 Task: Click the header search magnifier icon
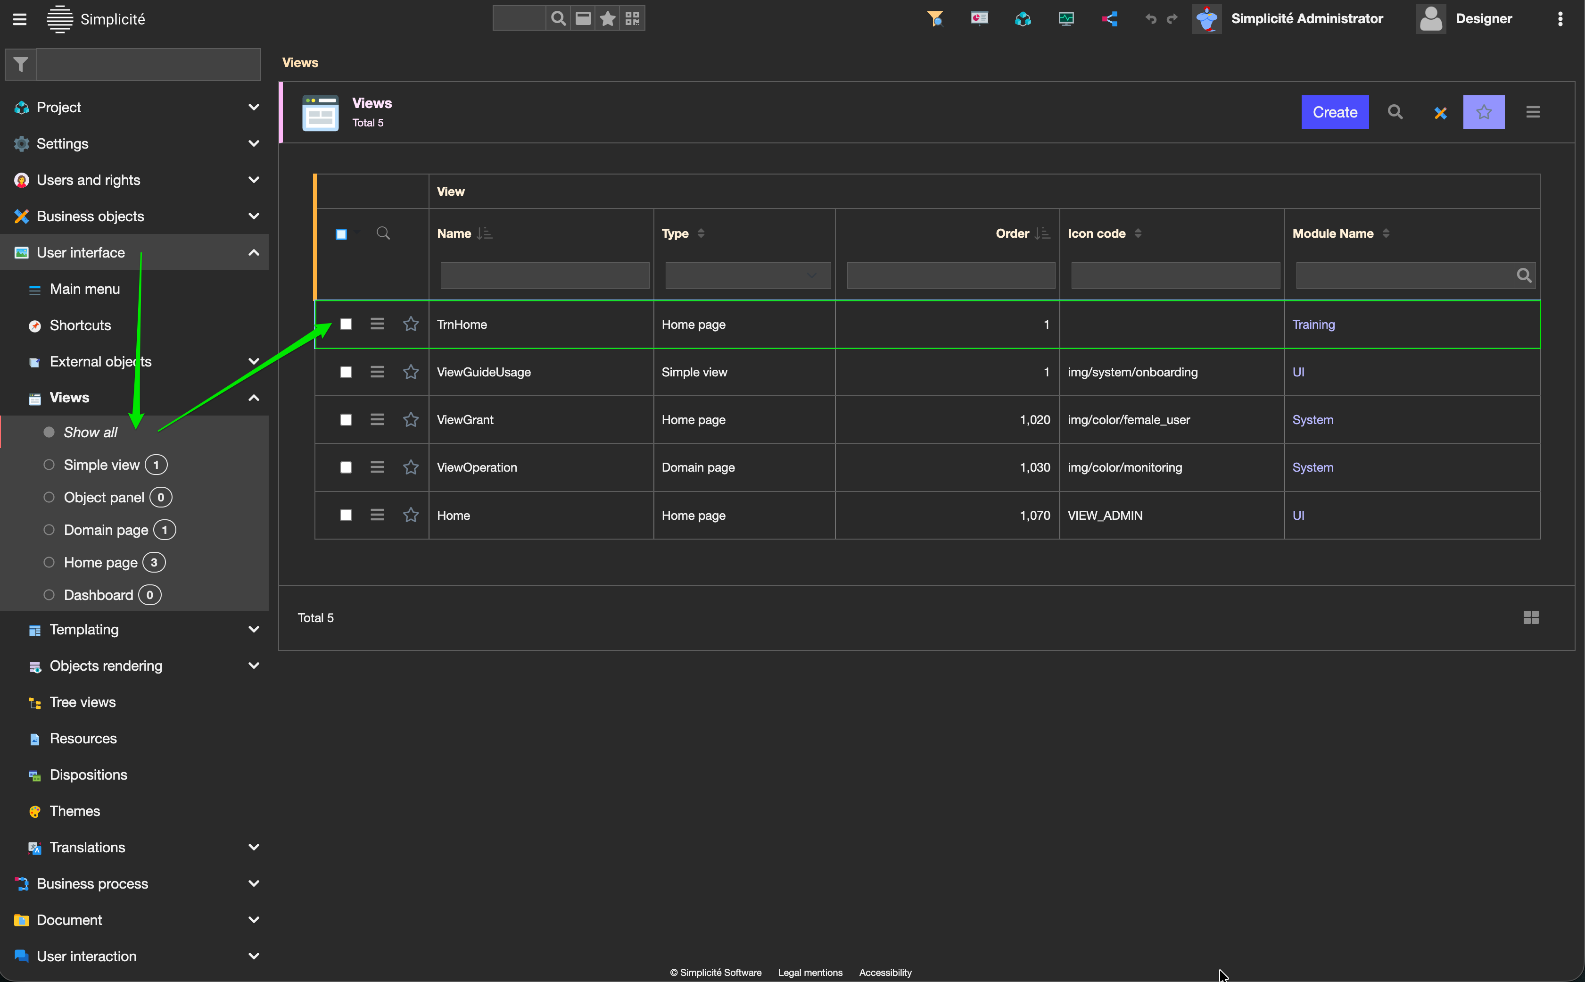point(558,19)
